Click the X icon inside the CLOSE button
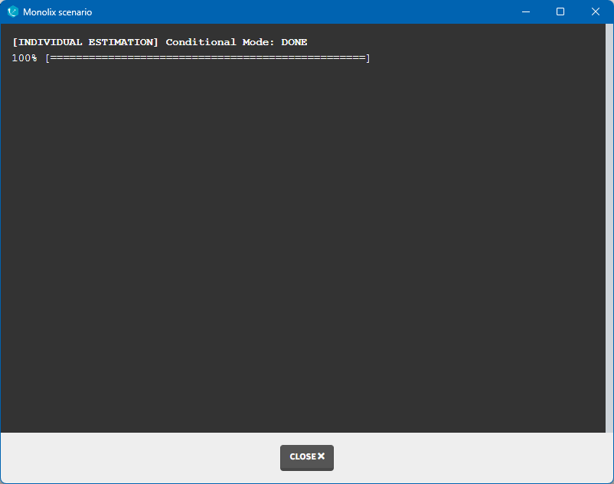Image resolution: width=614 pixels, height=484 pixels. (322, 456)
